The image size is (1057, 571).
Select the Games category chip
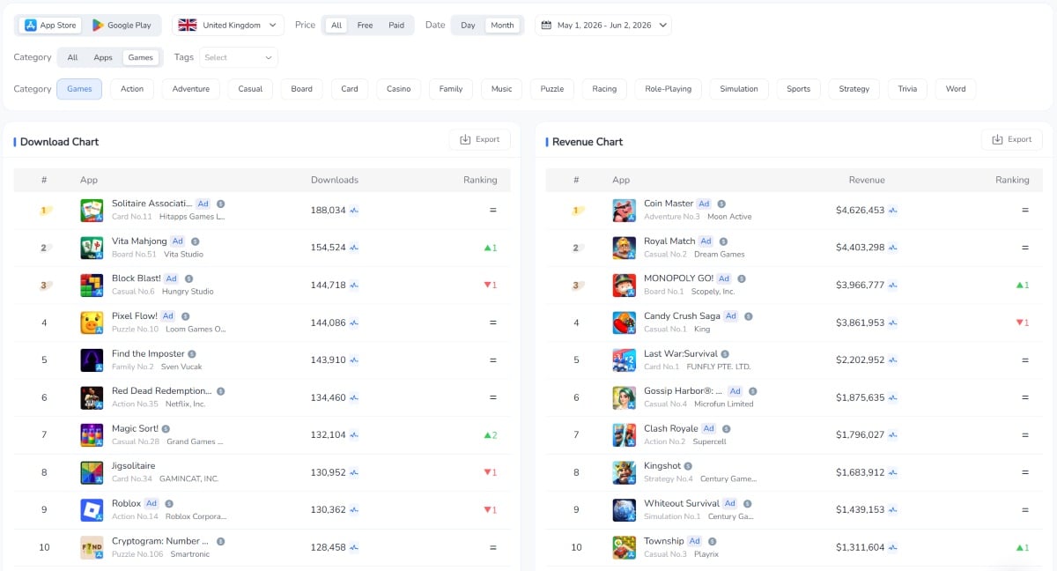[x=79, y=89]
